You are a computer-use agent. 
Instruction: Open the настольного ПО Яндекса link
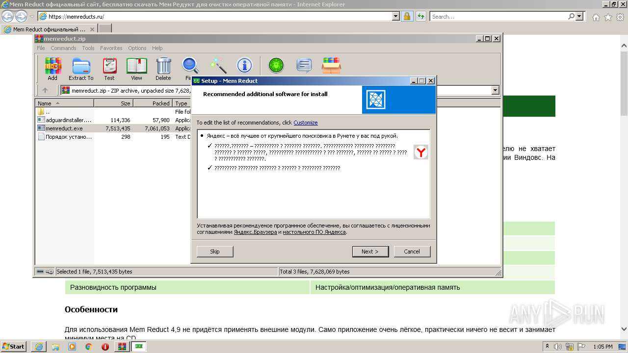point(314,232)
